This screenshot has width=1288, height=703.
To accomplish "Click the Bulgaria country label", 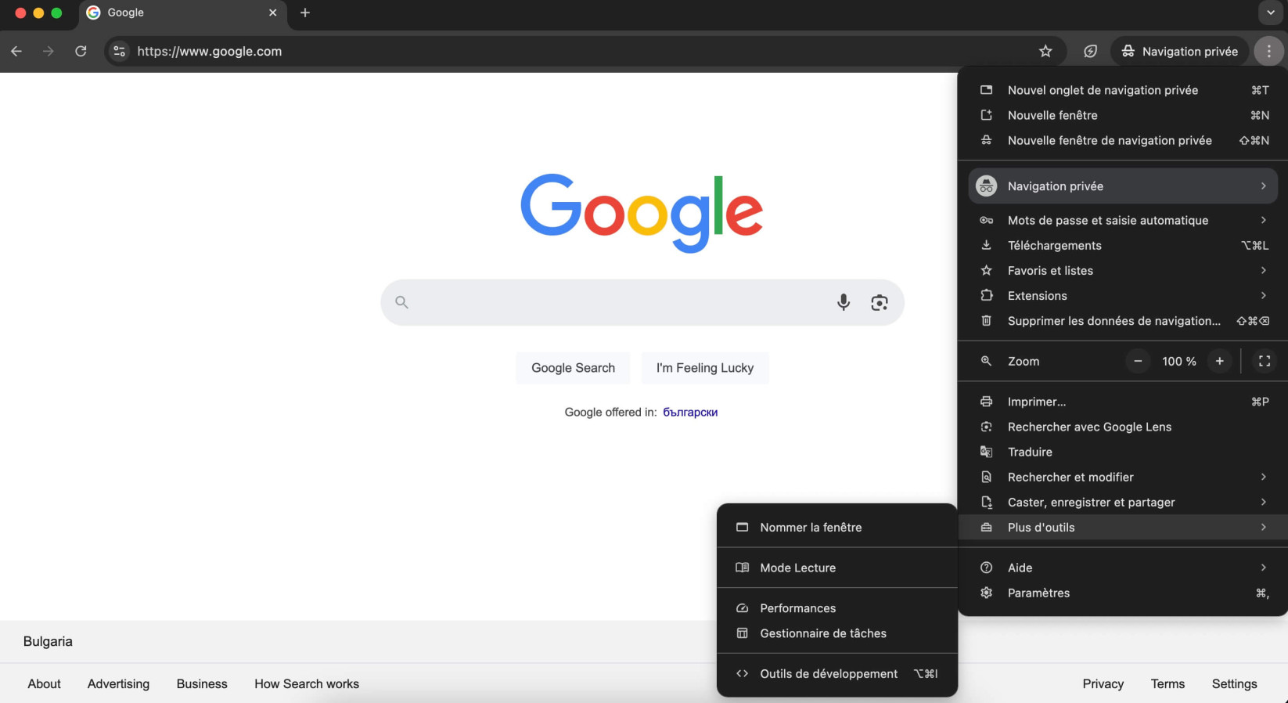I will tap(48, 641).
